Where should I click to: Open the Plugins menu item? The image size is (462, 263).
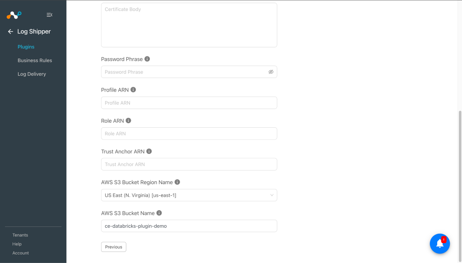tap(26, 47)
